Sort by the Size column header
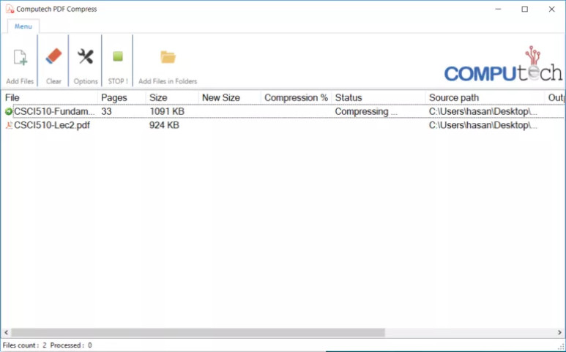 point(172,98)
